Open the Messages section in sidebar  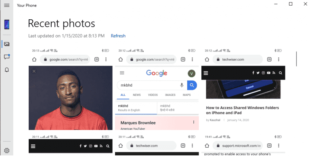click(x=7, y=57)
